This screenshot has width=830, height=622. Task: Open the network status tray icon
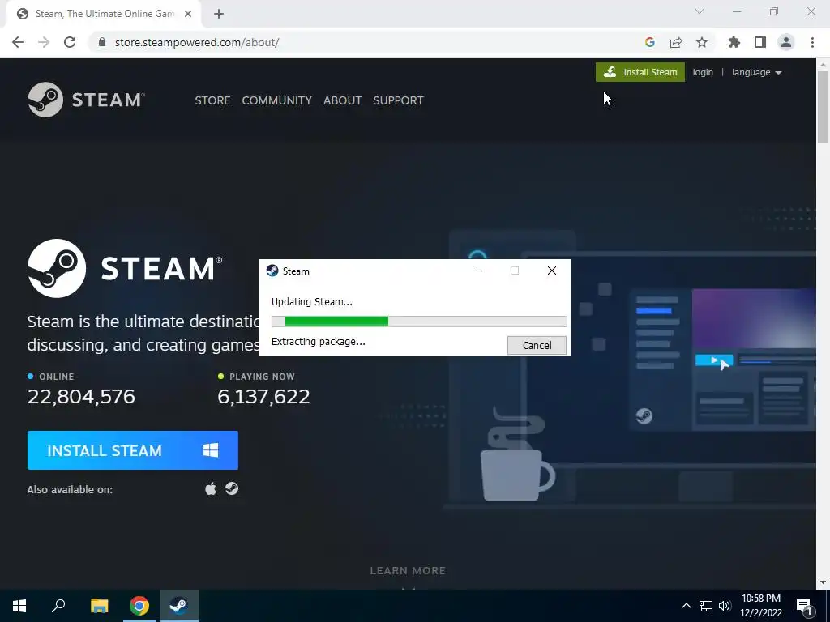(x=706, y=606)
